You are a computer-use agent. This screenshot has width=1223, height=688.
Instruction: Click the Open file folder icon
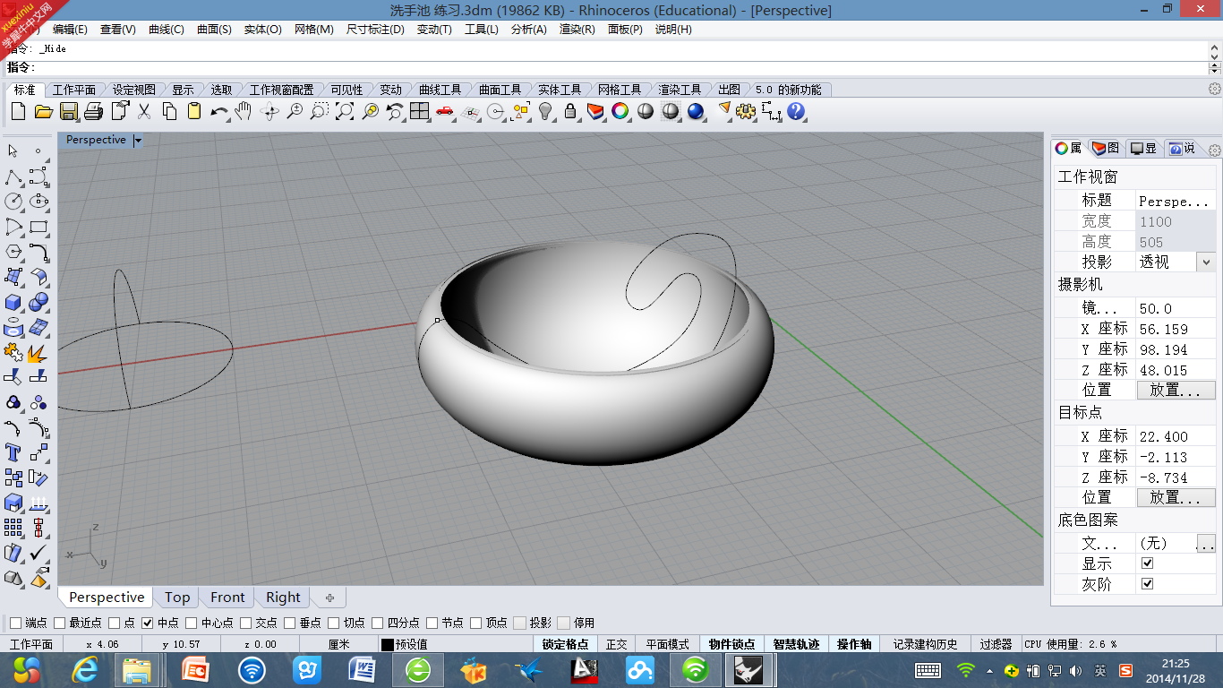43,111
